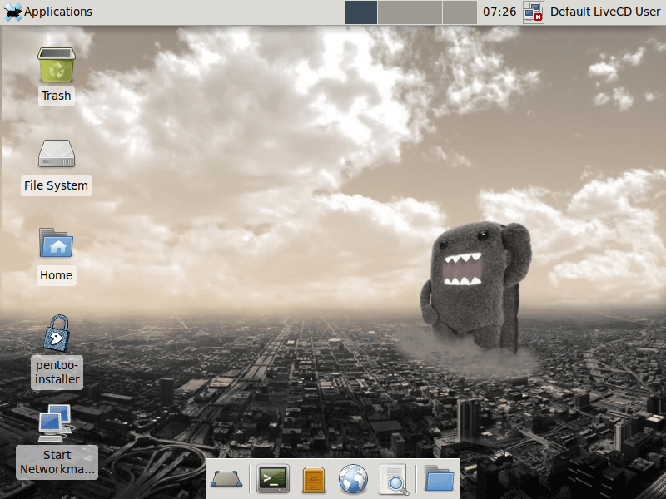Open the file manager cabinet icon in dock

(313, 479)
